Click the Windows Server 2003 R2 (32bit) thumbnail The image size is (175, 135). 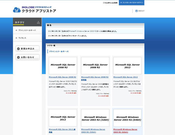(x=95, y=118)
